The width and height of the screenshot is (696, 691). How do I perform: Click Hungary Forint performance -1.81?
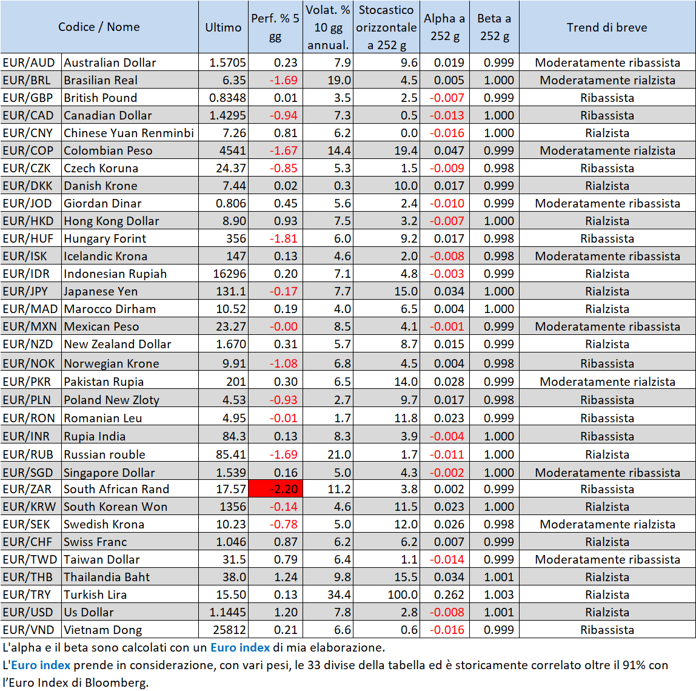click(x=275, y=238)
